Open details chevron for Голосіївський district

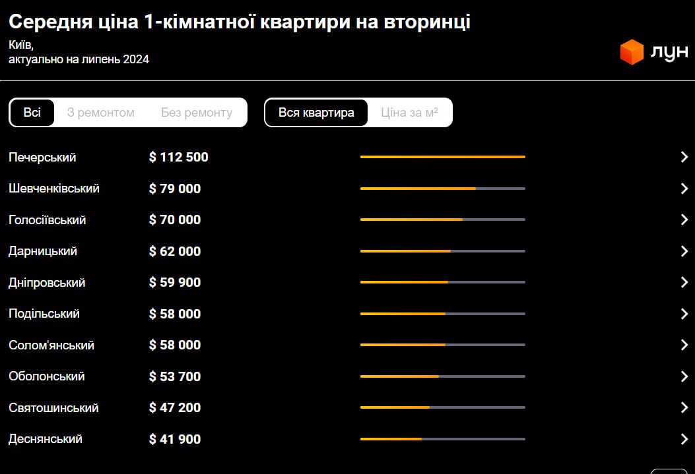[x=684, y=220]
